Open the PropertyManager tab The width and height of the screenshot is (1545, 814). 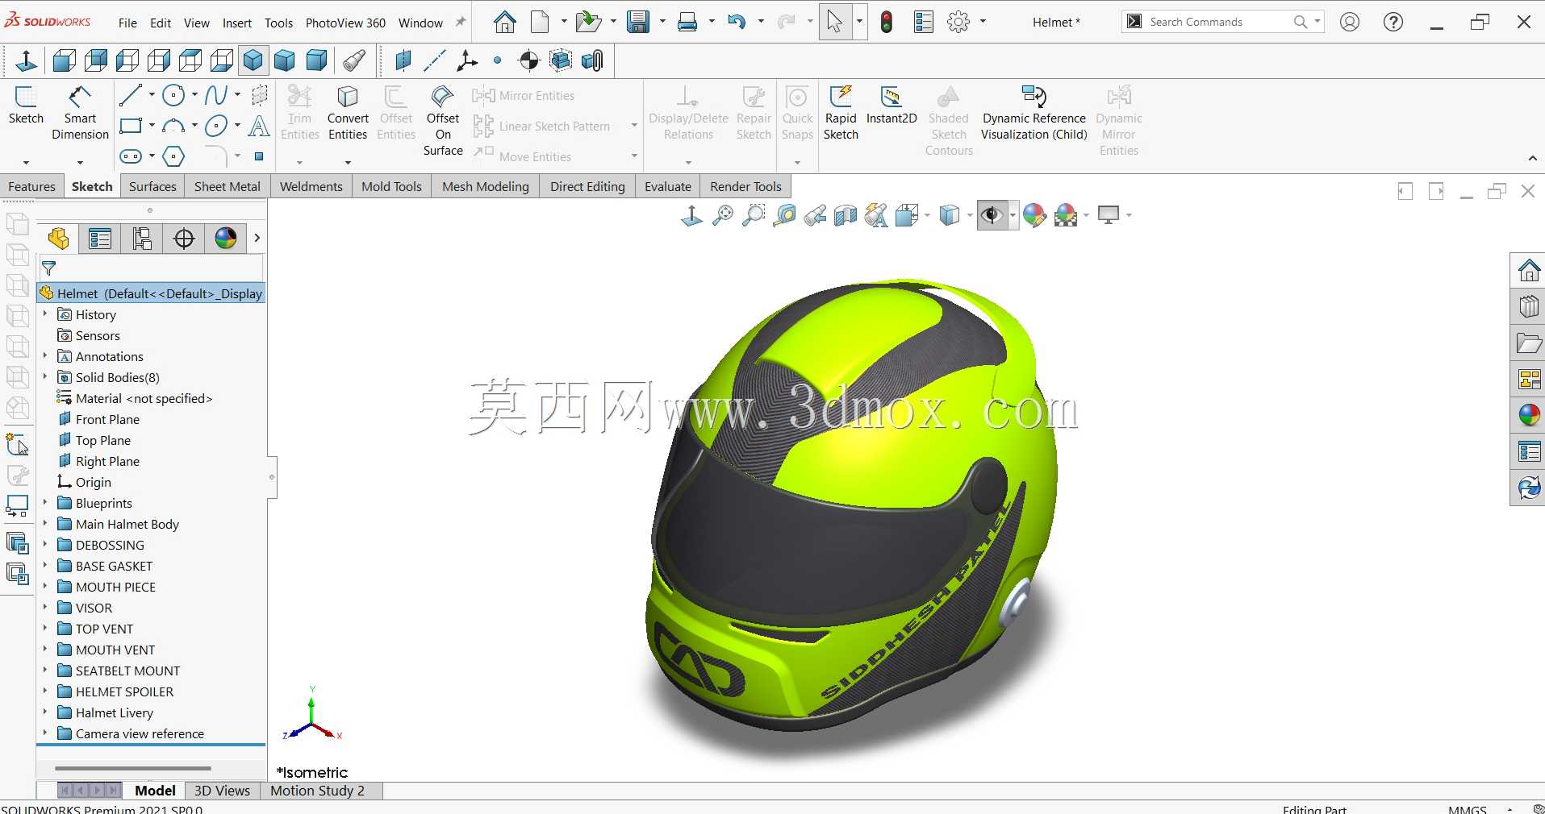(x=100, y=239)
